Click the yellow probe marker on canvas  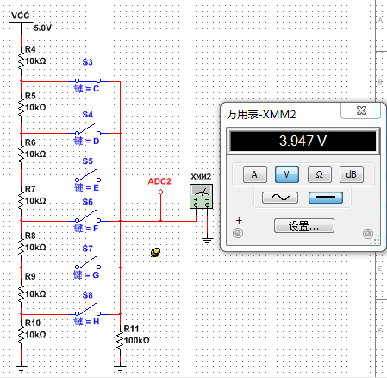(155, 252)
